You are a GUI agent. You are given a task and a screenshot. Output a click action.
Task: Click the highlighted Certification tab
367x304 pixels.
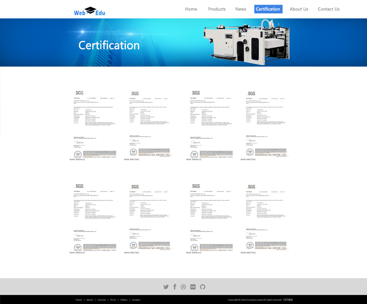[x=268, y=9]
